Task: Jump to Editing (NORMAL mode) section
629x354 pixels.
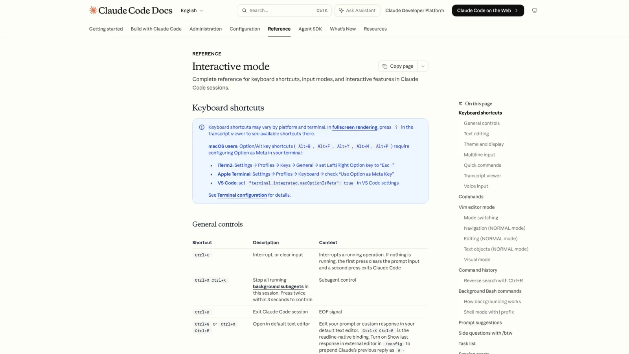Action: point(490,239)
